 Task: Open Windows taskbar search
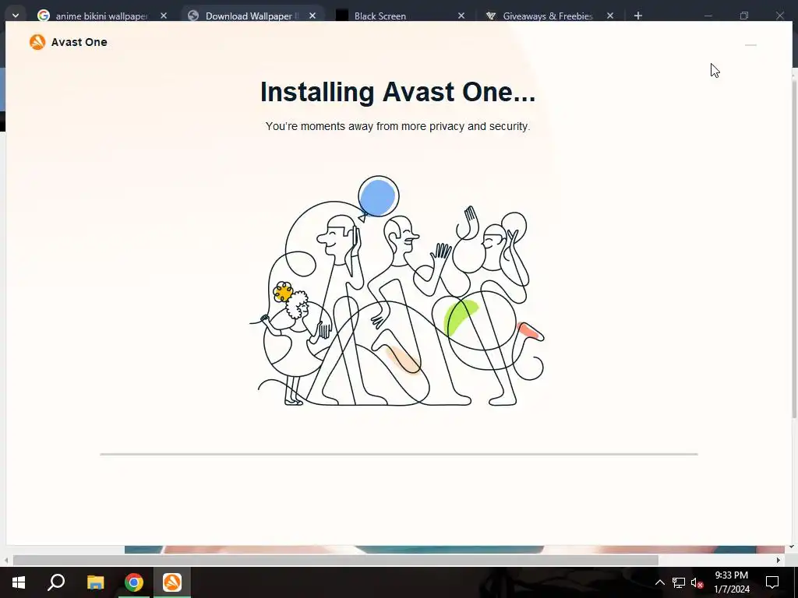coord(56,582)
